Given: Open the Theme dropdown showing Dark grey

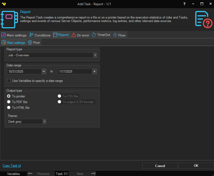Looking at the screenshot, I should [x=44, y=122].
